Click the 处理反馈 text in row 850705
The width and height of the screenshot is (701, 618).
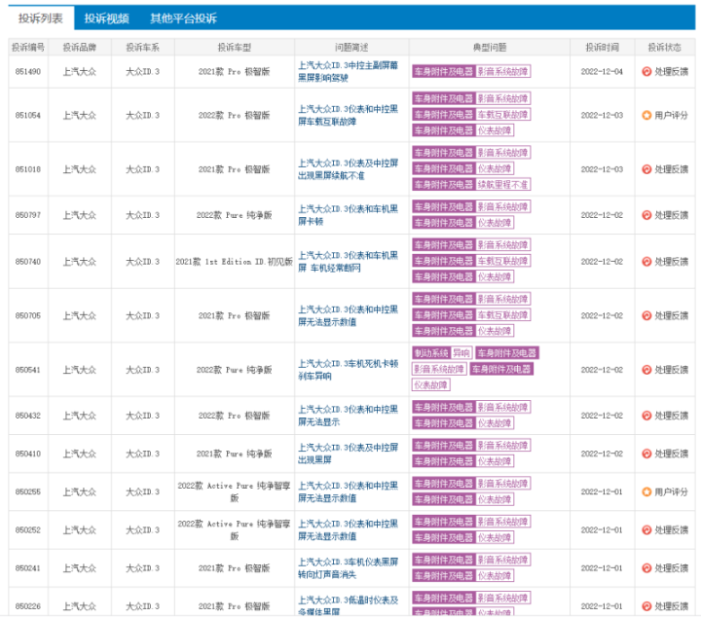pos(671,315)
